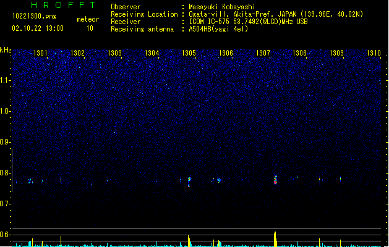Select the filename 10221300.png
The width and height of the screenshot is (389, 247).
coord(35,16)
